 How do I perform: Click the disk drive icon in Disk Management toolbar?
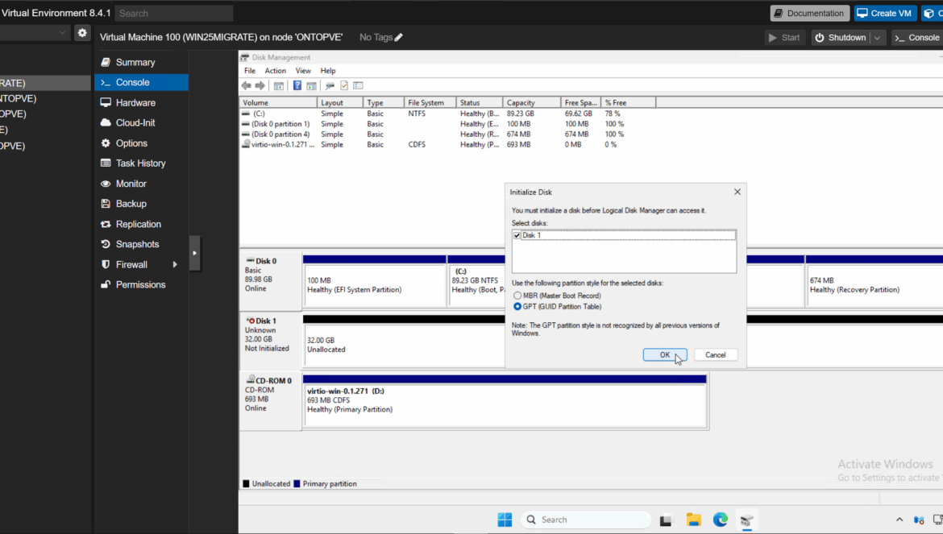330,86
